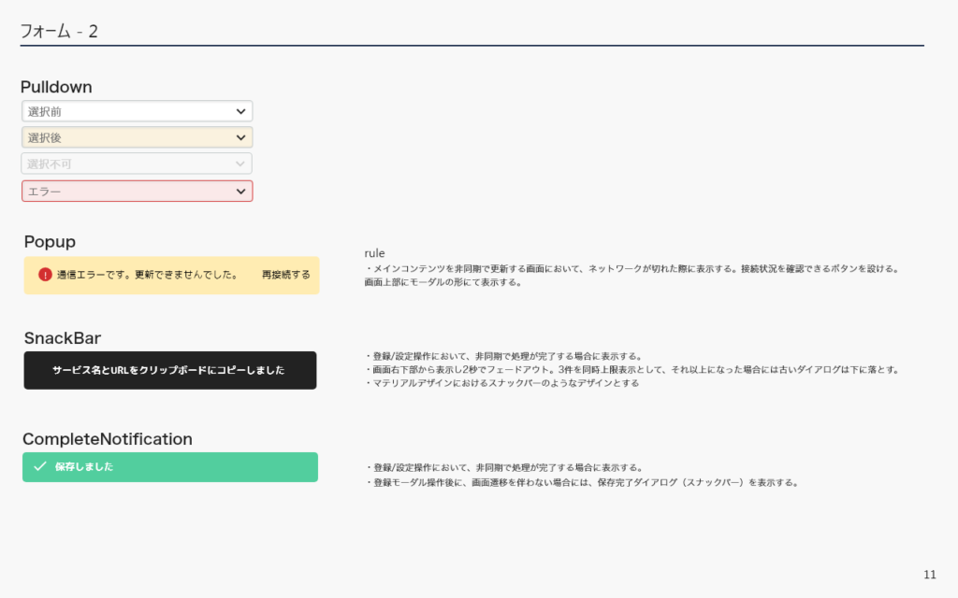Image resolution: width=958 pixels, height=598 pixels.
Task: Select the SnackBar section heading
Action: pos(62,337)
